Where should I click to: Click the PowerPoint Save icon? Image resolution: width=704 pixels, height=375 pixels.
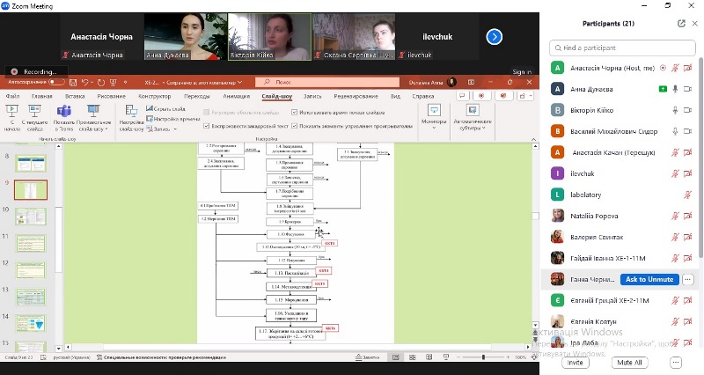73,83
